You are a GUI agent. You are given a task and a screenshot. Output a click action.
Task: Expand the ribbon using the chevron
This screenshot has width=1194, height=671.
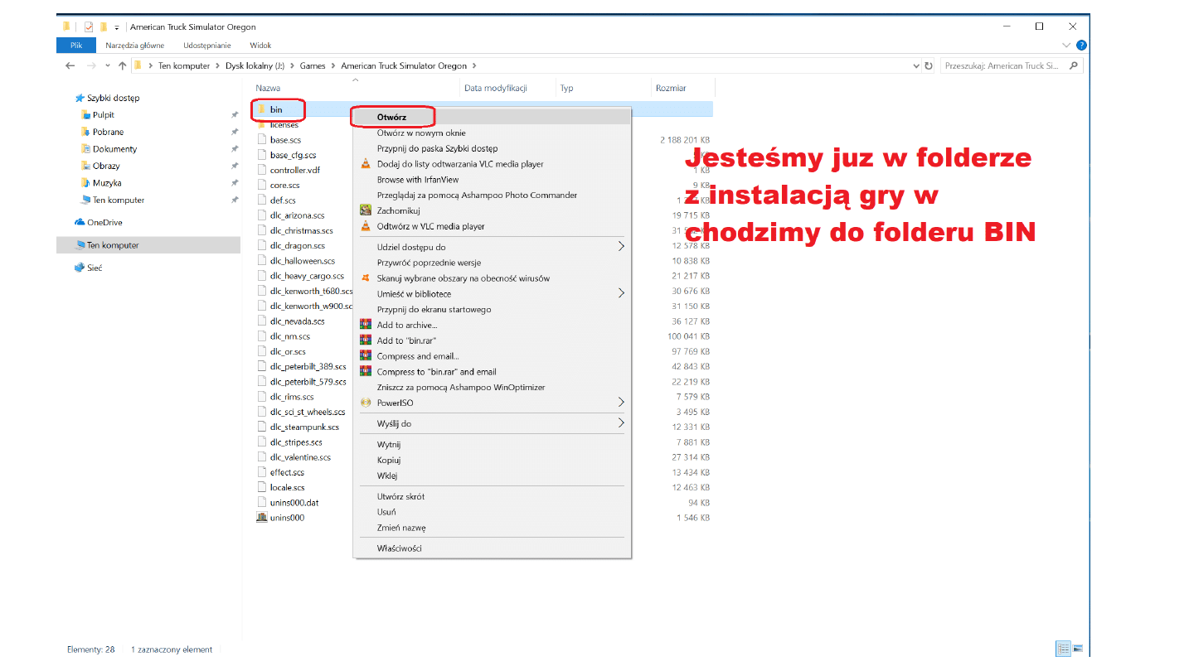click(x=1066, y=46)
